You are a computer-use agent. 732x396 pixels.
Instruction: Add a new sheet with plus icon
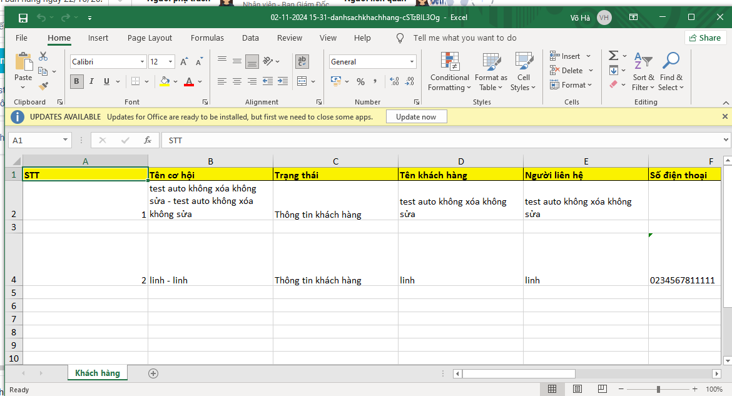pyautogui.click(x=153, y=373)
